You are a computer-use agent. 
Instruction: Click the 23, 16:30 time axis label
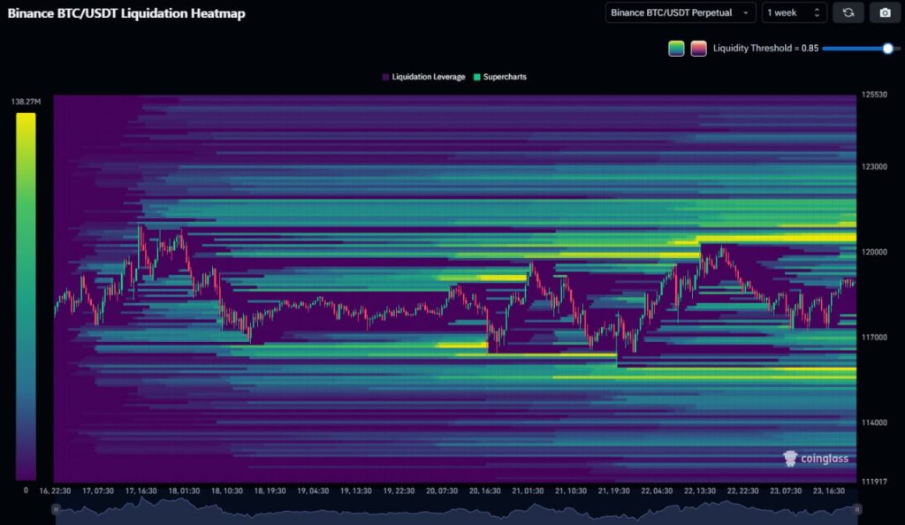(x=829, y=491)
